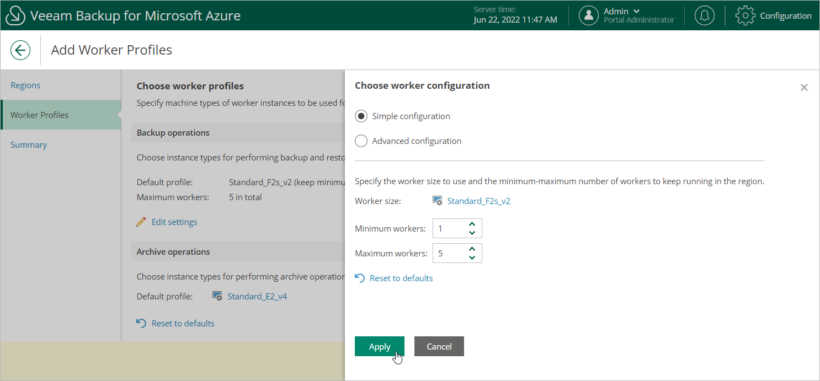Close the worker configuration panel
820x381 pixels.
pyautogui.click(x=804, y=88)
